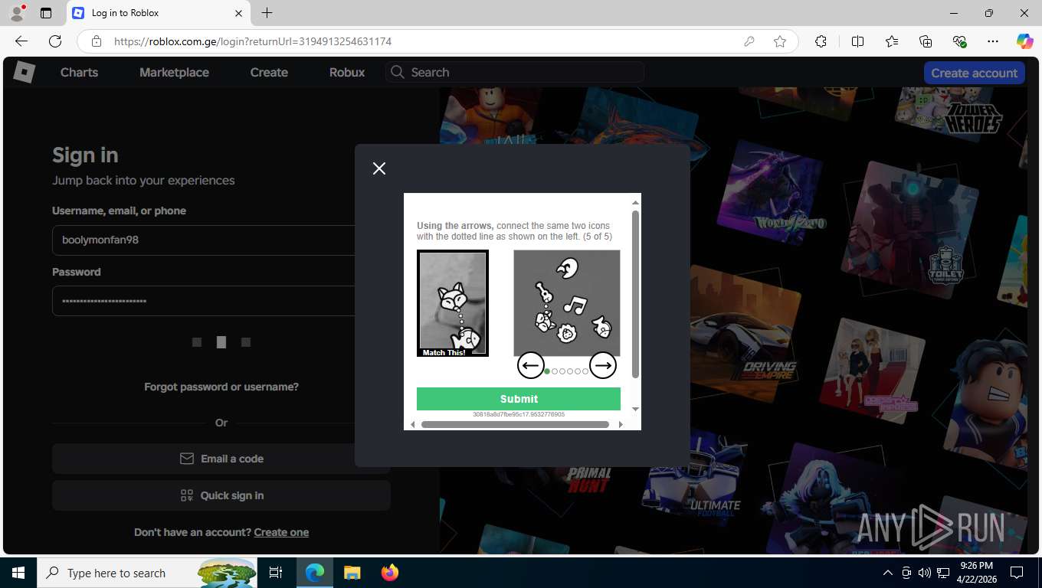Open the tab actions menu
The width and height of the screenshot is (1042, 588).
[x=46, y=13]
